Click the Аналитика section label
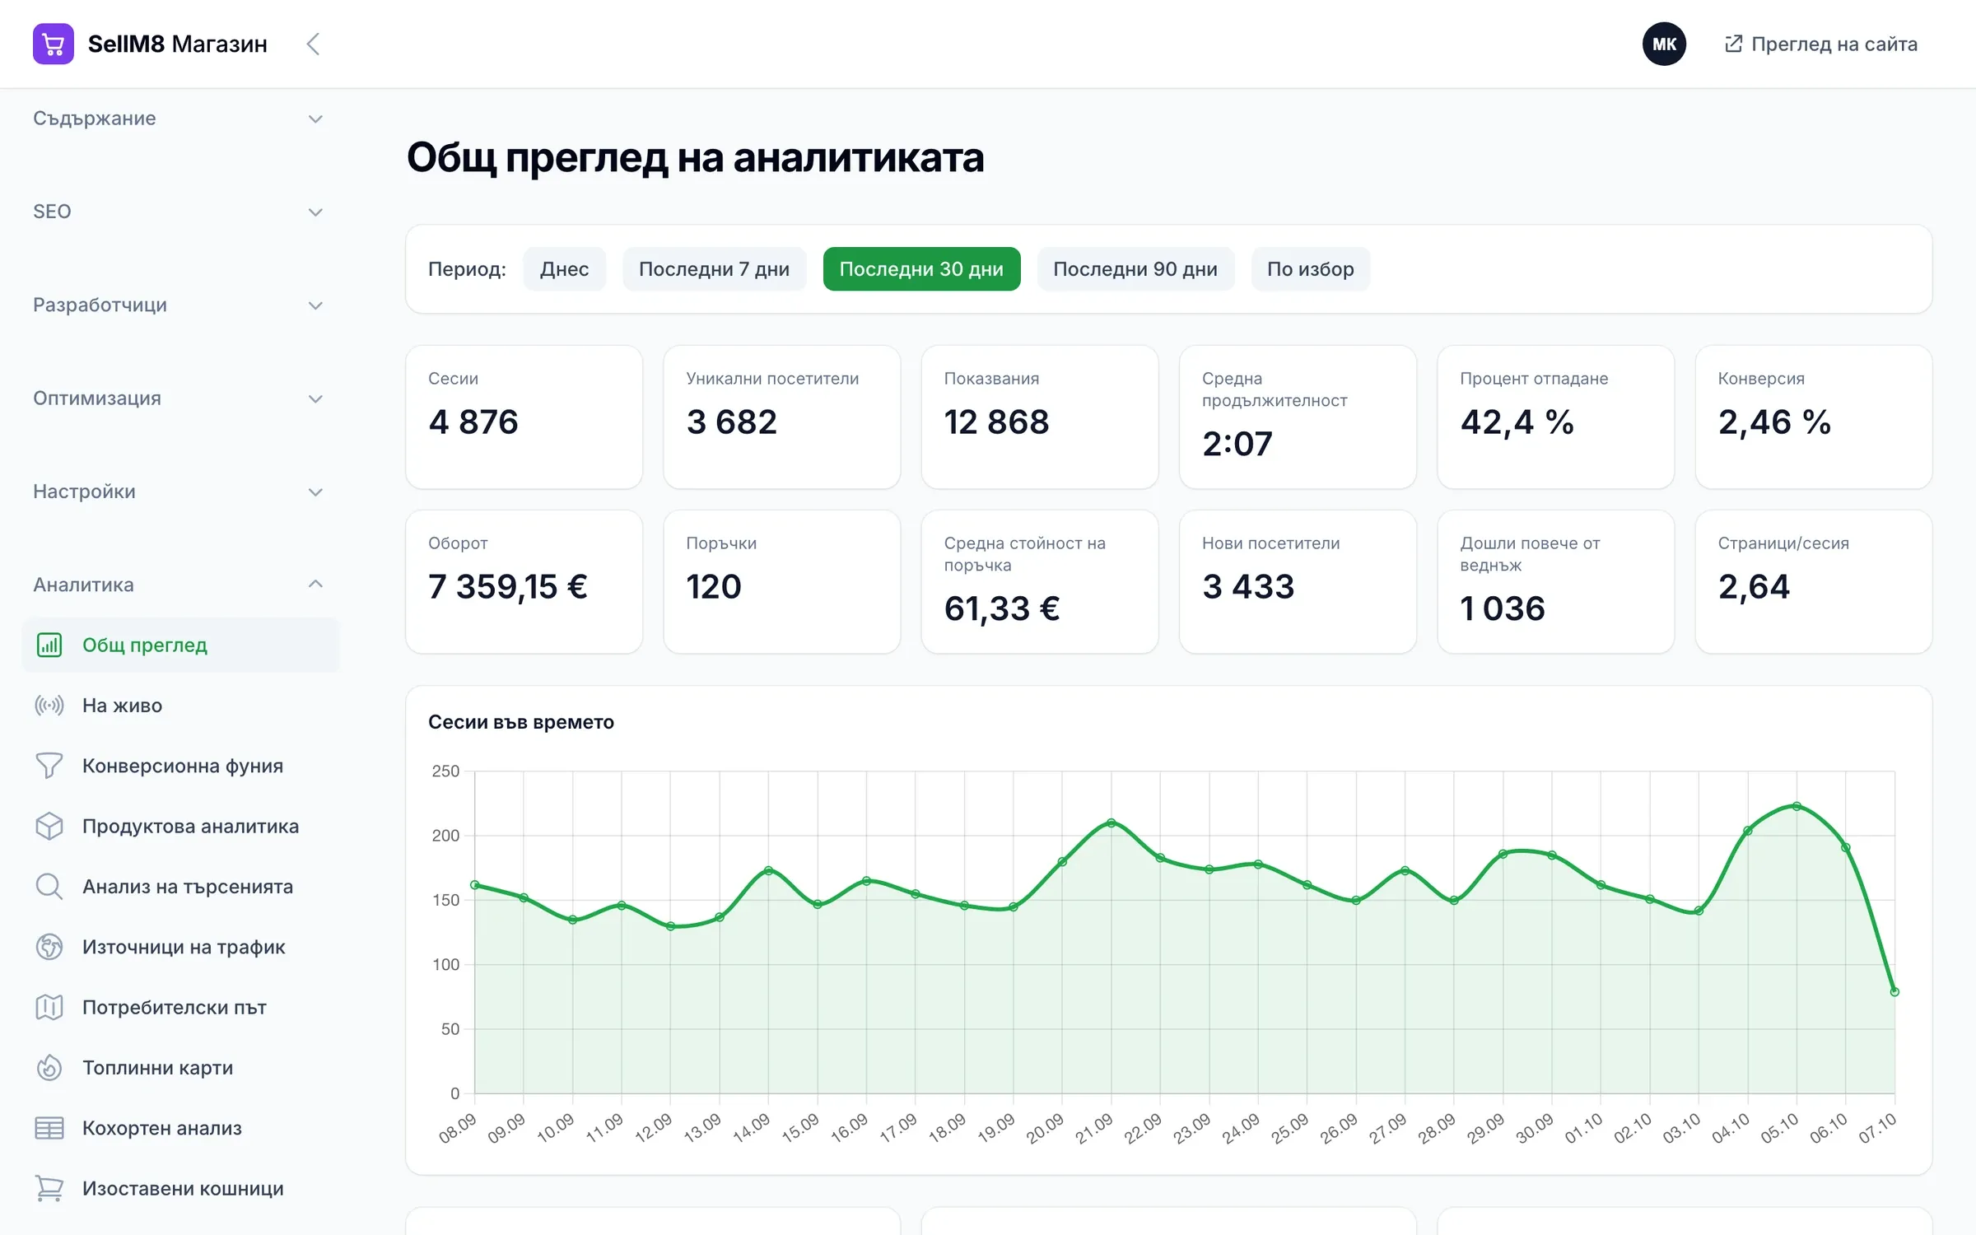 (x=83, y=585)
